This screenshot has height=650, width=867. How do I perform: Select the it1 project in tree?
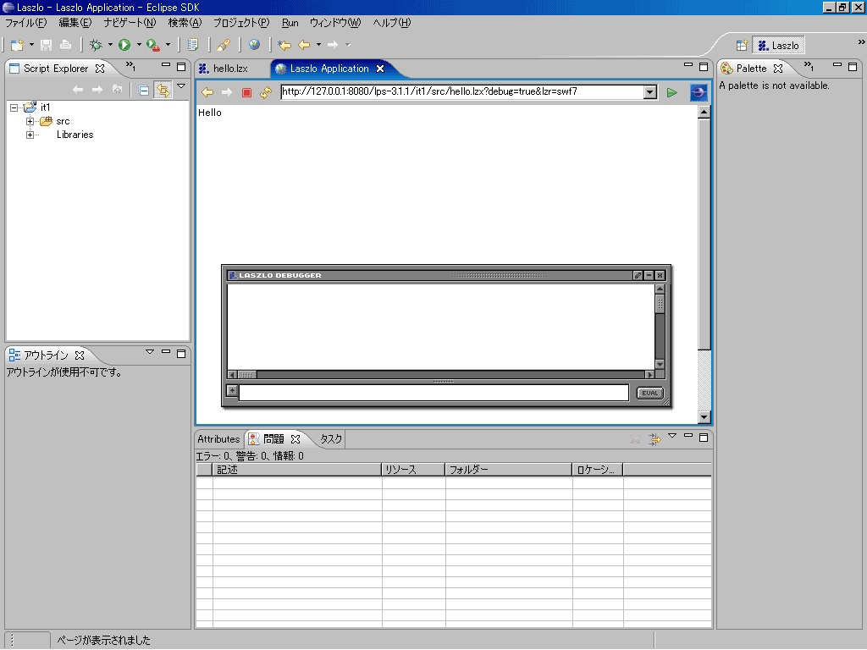[x=46, y=107]
